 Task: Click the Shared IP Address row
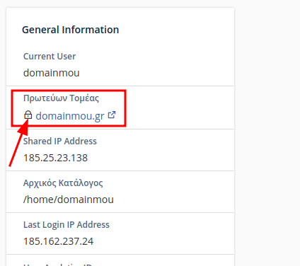tap(120, 150)
